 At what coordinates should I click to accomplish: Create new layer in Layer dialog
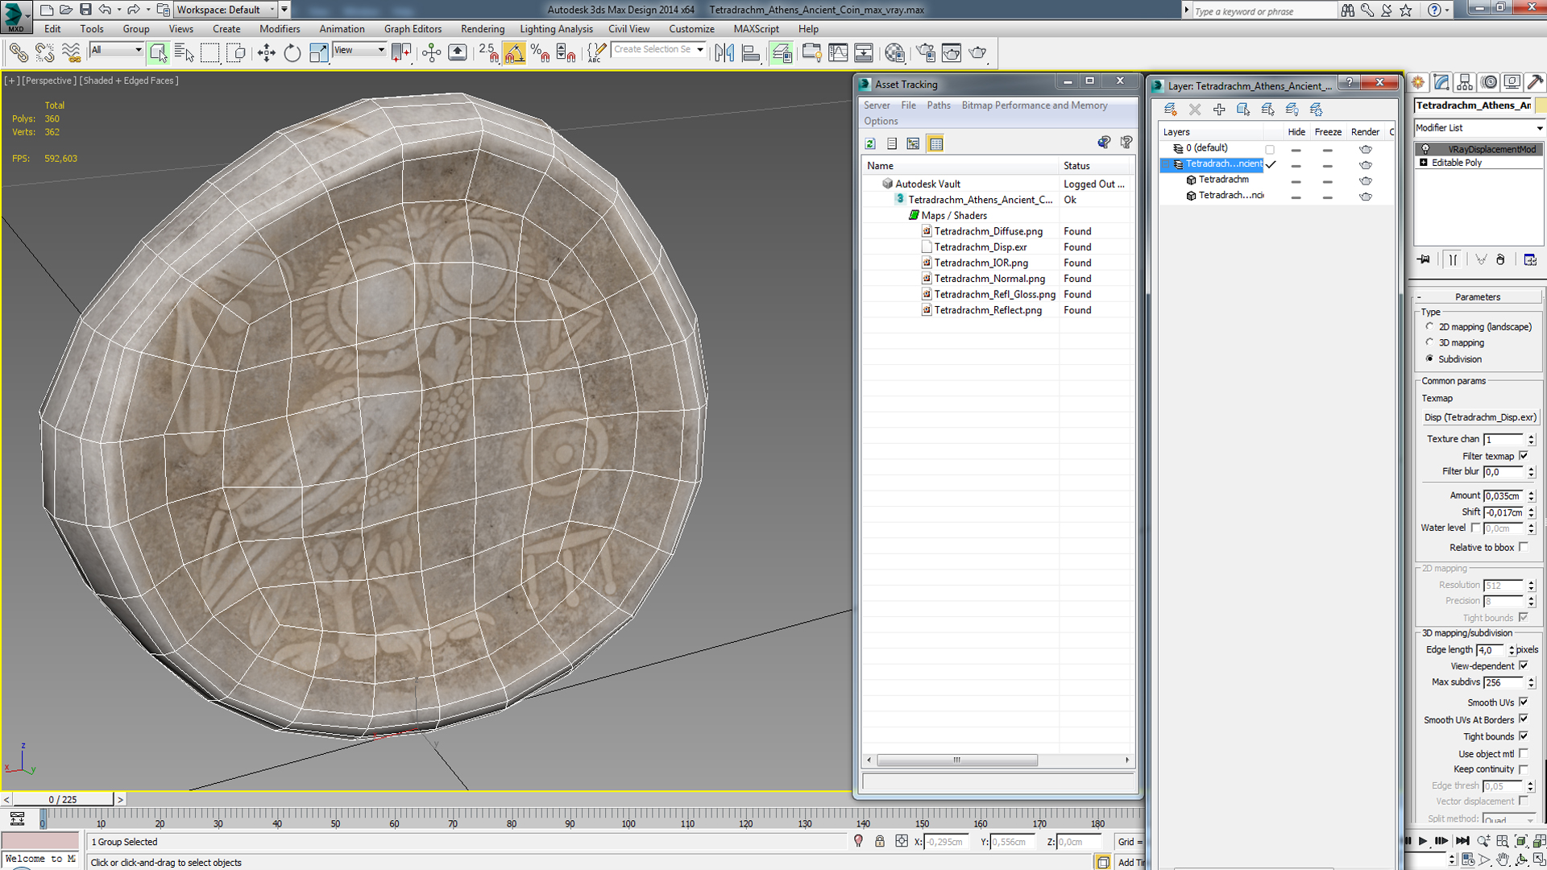[x=1170, y=110]
